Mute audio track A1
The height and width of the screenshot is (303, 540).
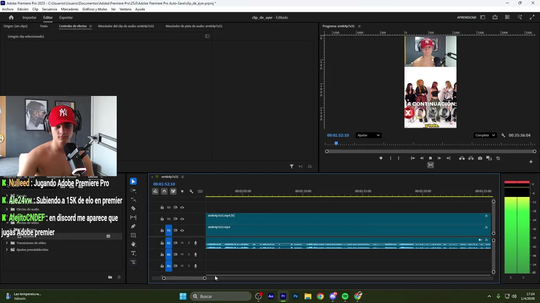coord(182,243)
